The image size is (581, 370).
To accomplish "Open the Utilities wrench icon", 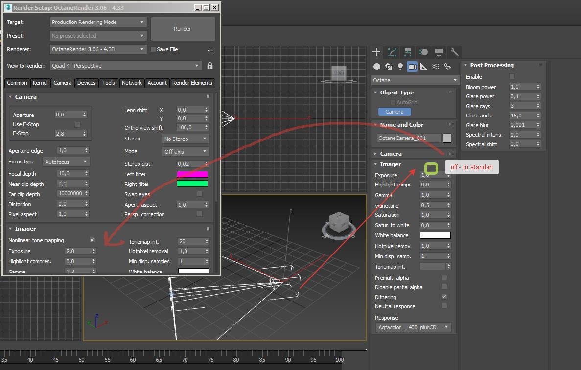I will (x=454, y=52).
